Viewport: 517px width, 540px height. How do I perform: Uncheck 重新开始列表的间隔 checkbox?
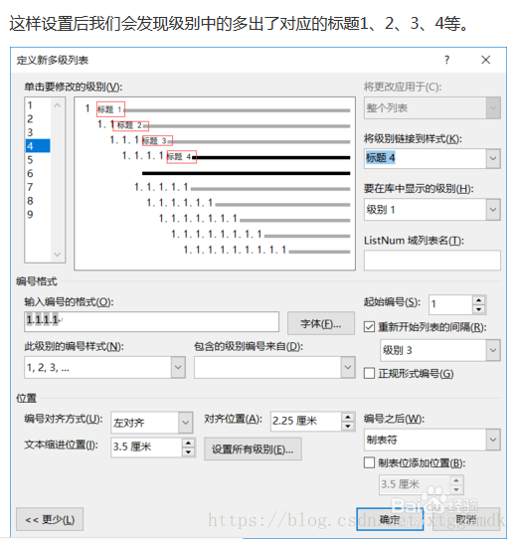pos(369,327)
